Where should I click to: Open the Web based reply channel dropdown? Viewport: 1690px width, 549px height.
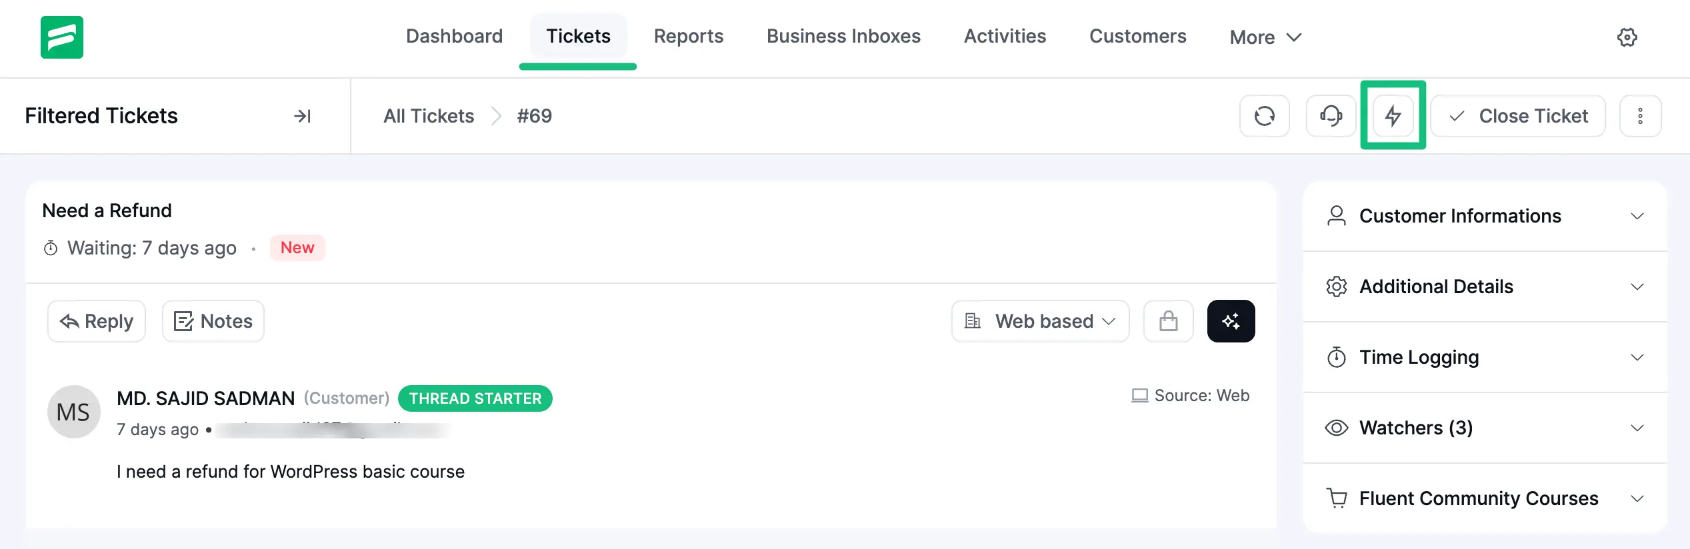coord(1039,320)
